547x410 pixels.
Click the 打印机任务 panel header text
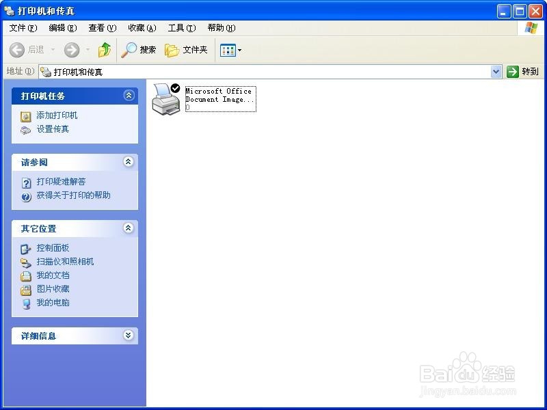click(43, 96)
